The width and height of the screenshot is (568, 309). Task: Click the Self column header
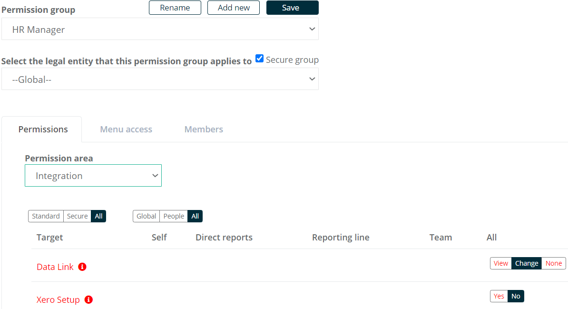tap(159, 238)
